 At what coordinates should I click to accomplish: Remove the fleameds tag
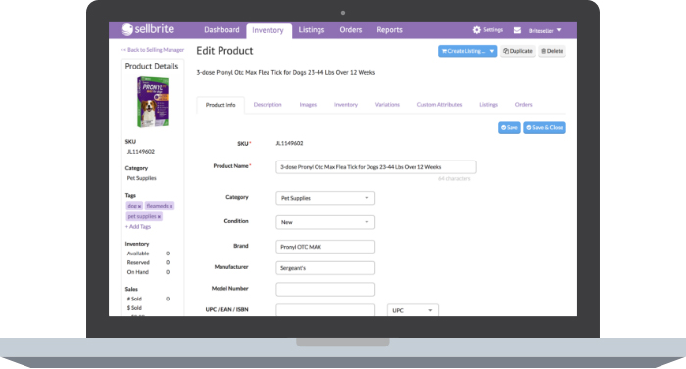171,206
